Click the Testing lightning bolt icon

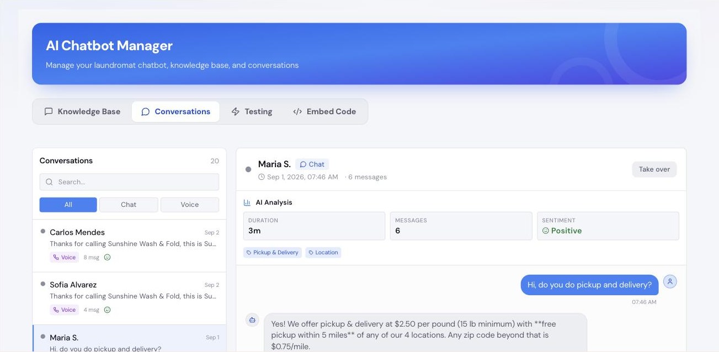[236, 111]
